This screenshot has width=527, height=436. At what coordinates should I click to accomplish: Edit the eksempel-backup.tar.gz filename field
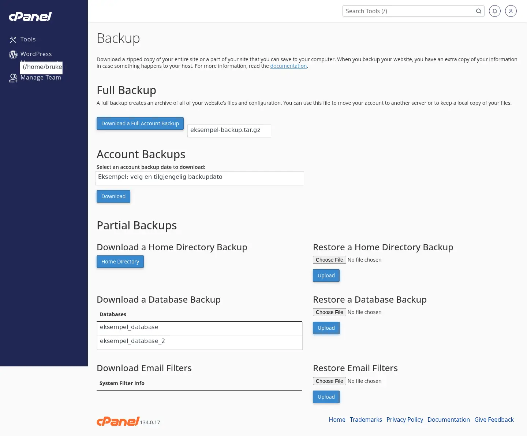click(229, 131)
